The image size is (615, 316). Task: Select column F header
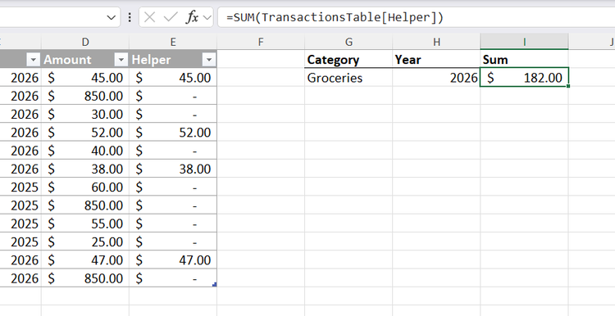pyautogui.click(x=261, y=42)
